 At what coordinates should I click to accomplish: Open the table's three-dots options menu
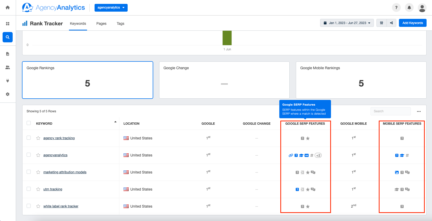click(419, 112)
